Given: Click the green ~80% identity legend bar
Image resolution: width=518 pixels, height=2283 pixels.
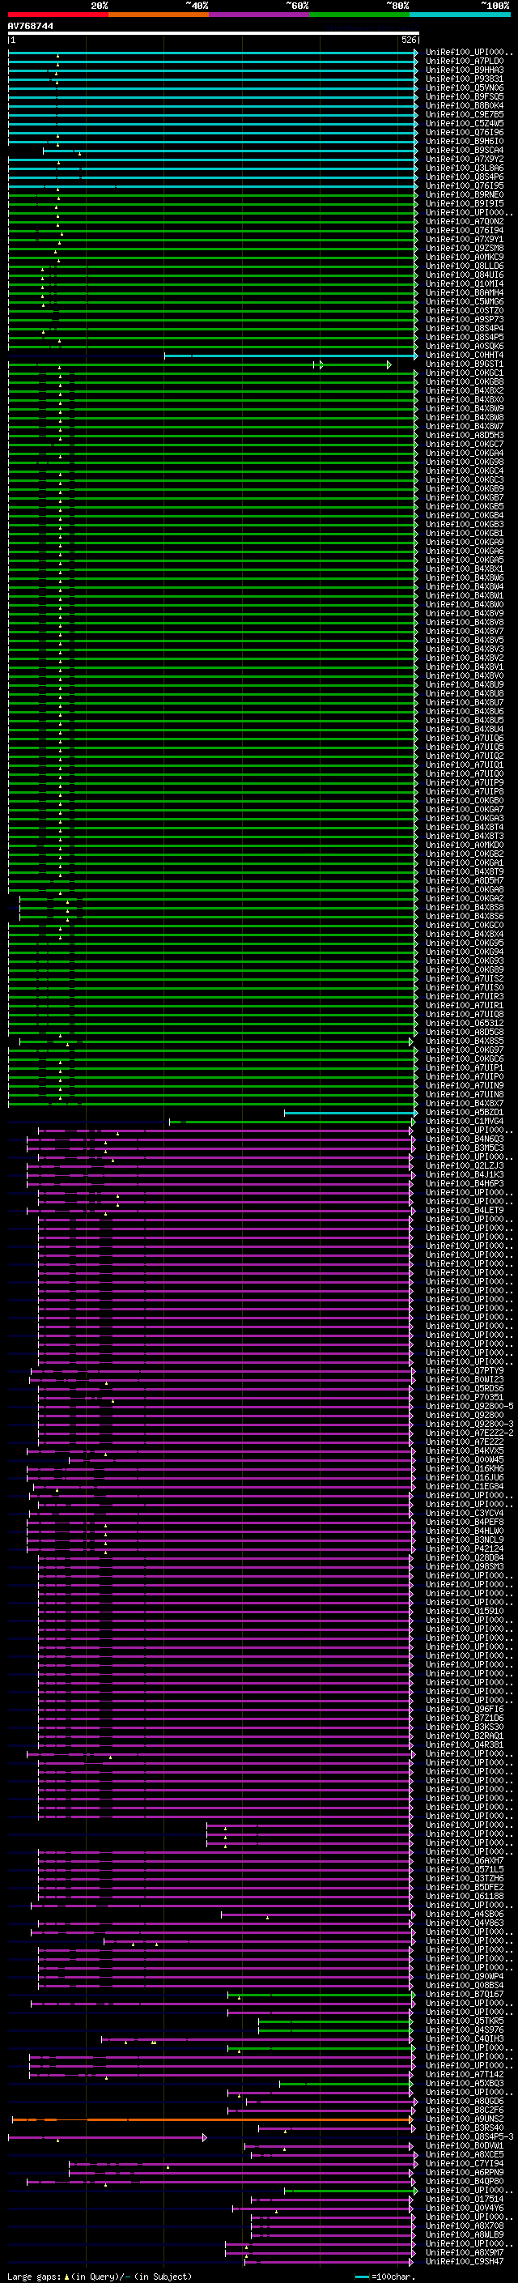Looking at the screenshot, I should point(359,15).
